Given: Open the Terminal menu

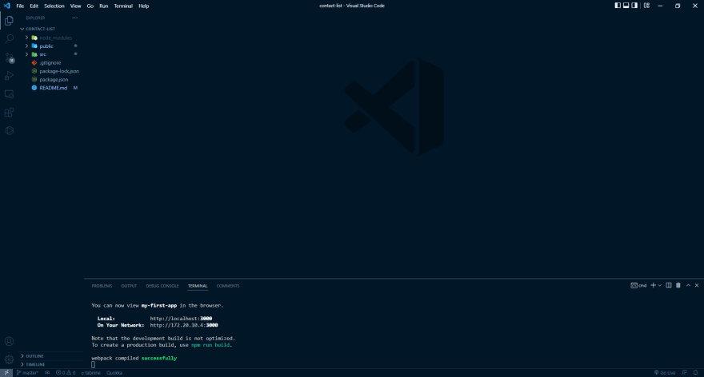Looking at the screenshot, I should coord(123,6).
